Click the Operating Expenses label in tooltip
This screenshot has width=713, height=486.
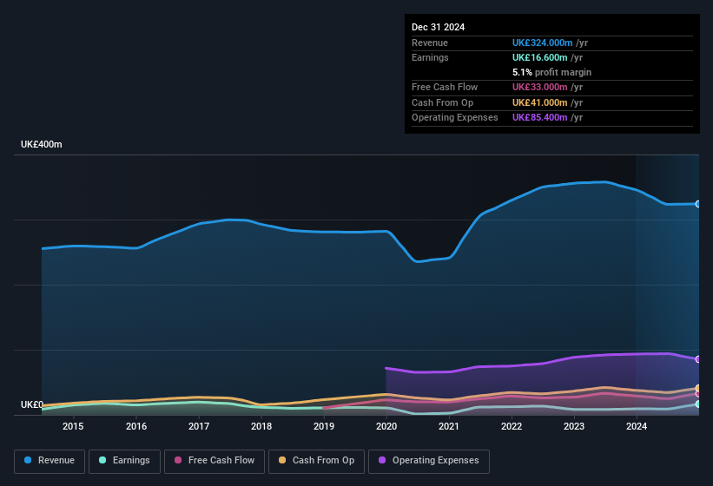(455, 117)
